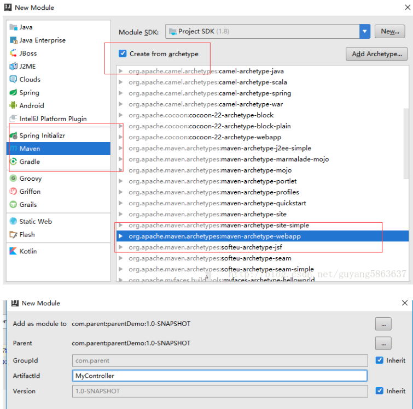The width and height of the screenshot is (413, 409).
Task: Open Module SDK dropdown arrow
Action: pyautogui.click(x=365, y=31)
